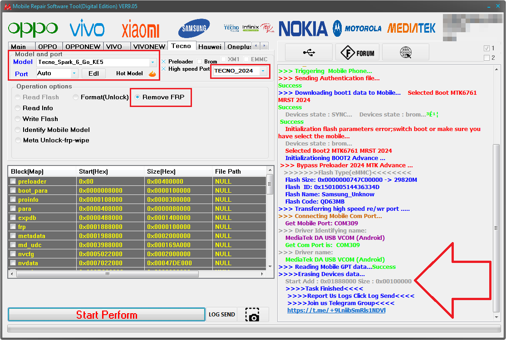Expand the Port Auto dropdown
The height and width of the screenshot is (340, 506).
click(x=74, y=73)
